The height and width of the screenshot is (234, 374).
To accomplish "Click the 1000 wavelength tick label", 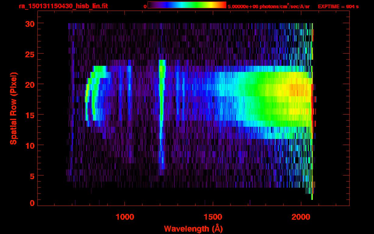I will pos(125,217).
